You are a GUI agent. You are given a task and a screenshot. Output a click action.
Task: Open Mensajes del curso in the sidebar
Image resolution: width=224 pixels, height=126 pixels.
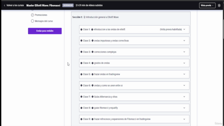pyautogui.click(x=44, y=21)
